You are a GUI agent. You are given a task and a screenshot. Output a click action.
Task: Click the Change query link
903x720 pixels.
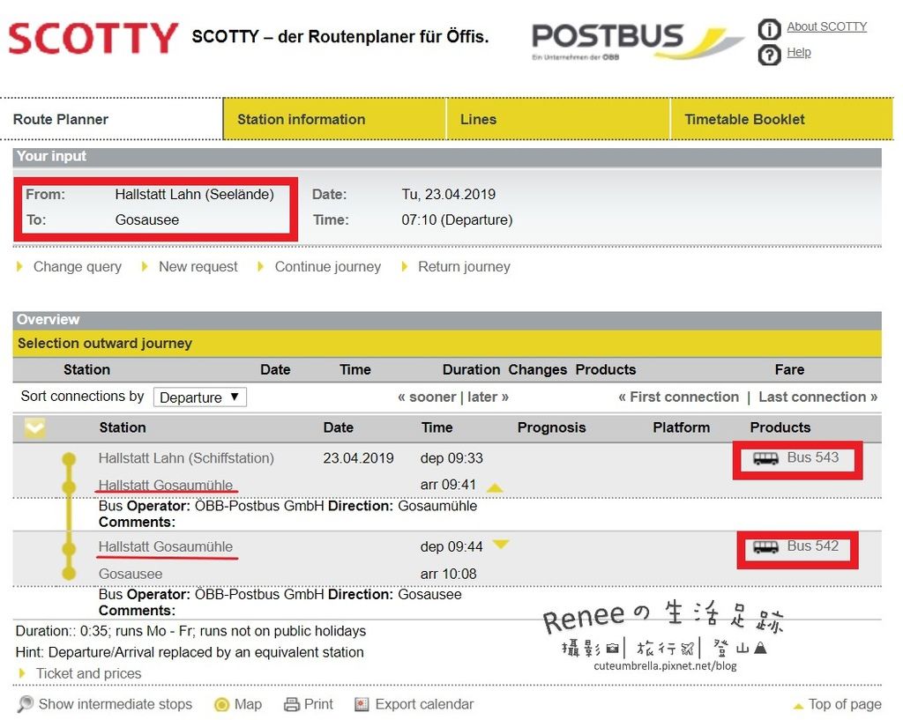[x=78, y=266]
